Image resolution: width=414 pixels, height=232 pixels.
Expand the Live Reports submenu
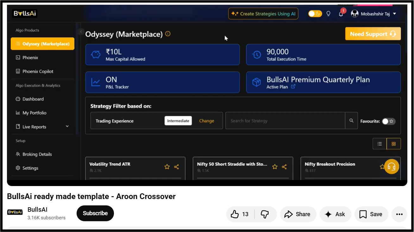pos(67,126)
